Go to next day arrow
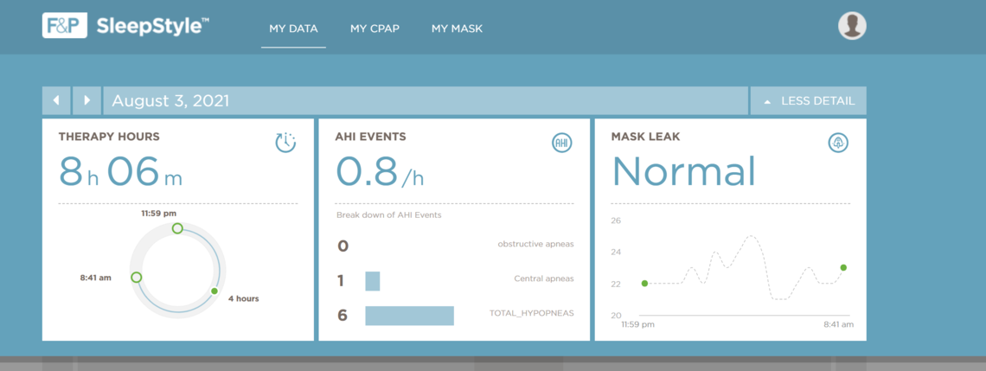The image size is (986, 371). point(86,100)
